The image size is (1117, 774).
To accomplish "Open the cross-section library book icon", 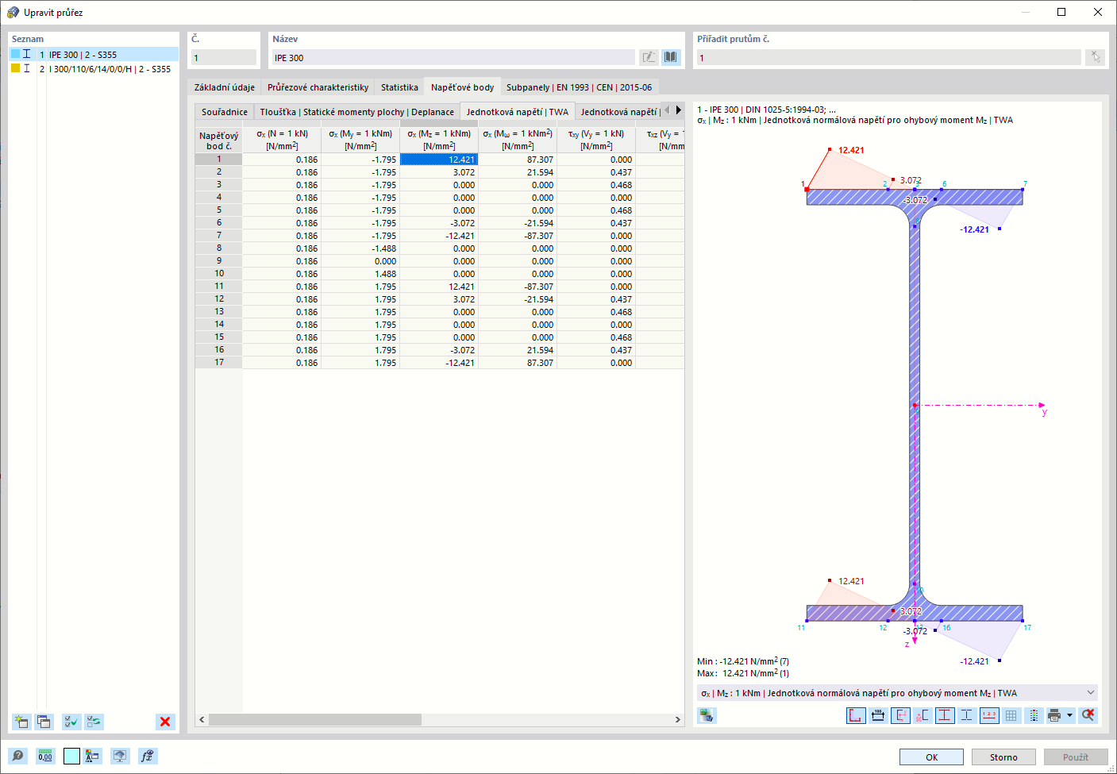I will pos(671,57).
